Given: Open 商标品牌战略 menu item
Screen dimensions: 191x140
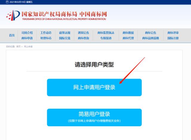Looking at the screenshot, I should 150,38.
